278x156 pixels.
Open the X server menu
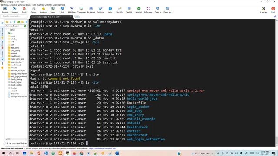pos(27,5)
